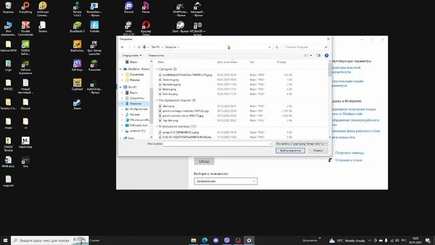Select the Fall Guys desktop icon
This screenshot has width=435, height=245.
(77, 65)
